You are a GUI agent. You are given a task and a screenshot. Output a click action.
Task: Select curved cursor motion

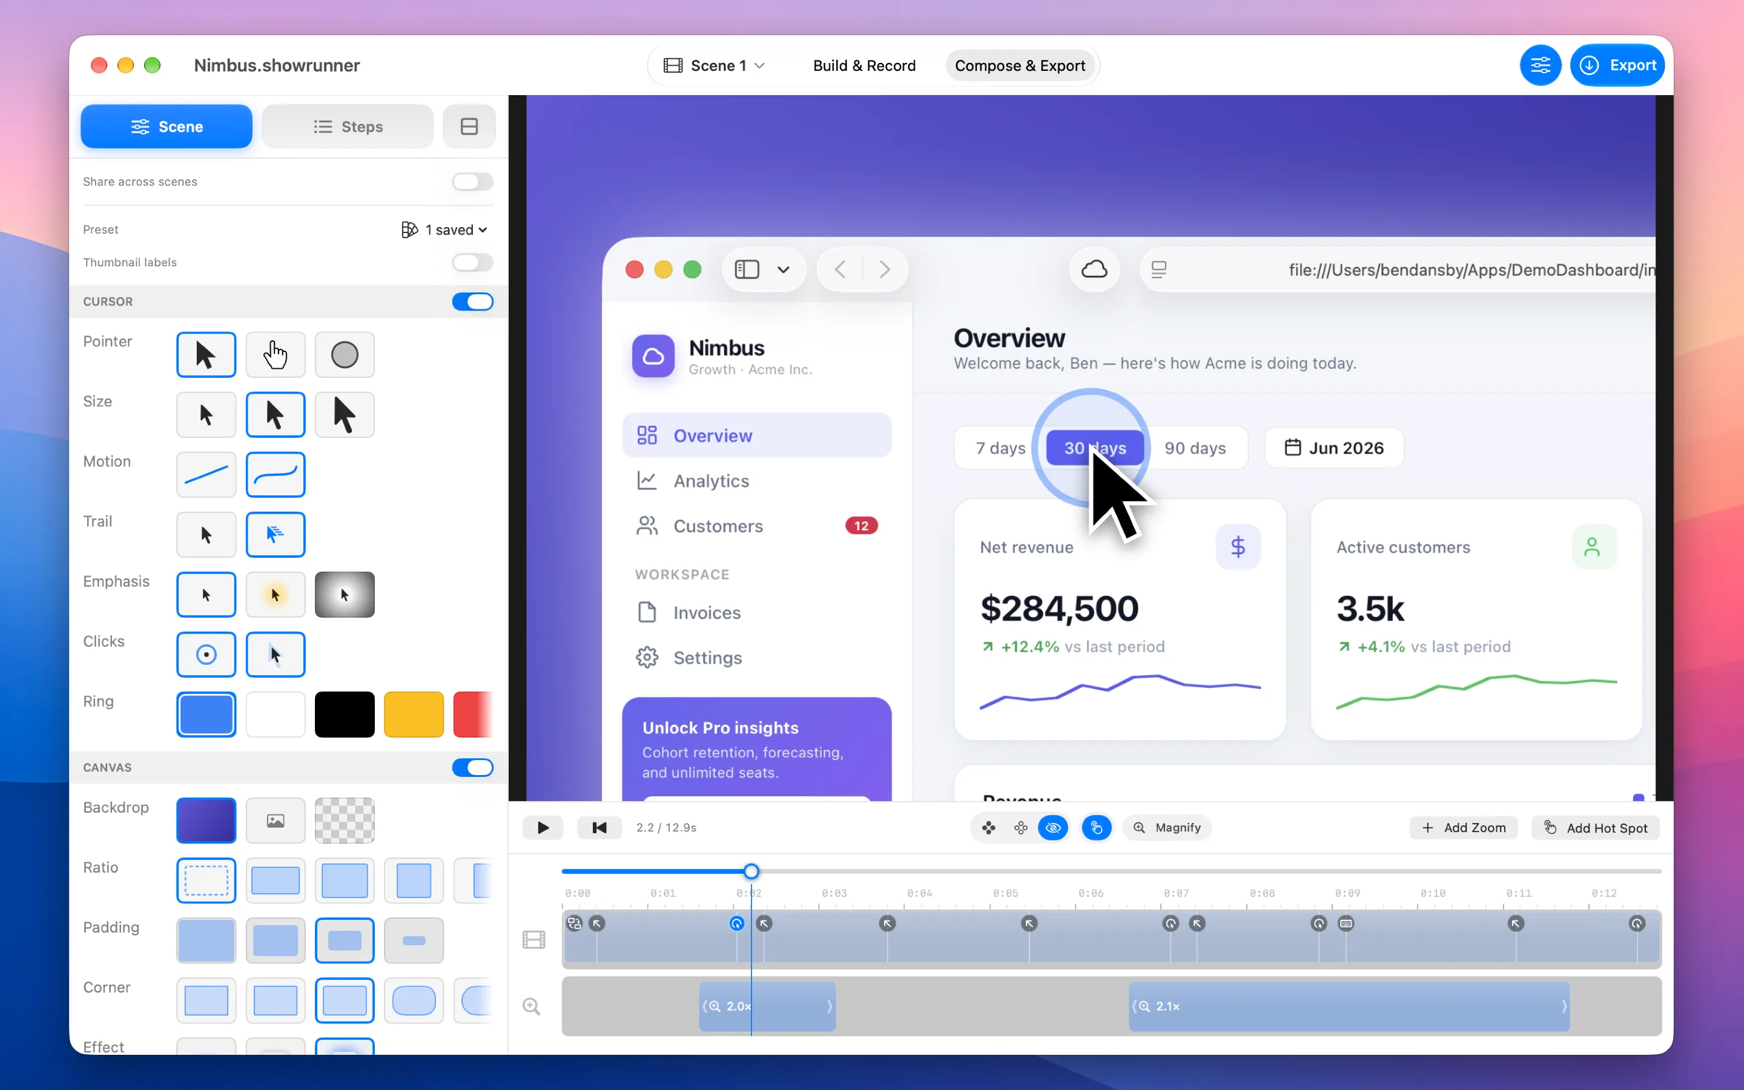click(x=276, y=474)
